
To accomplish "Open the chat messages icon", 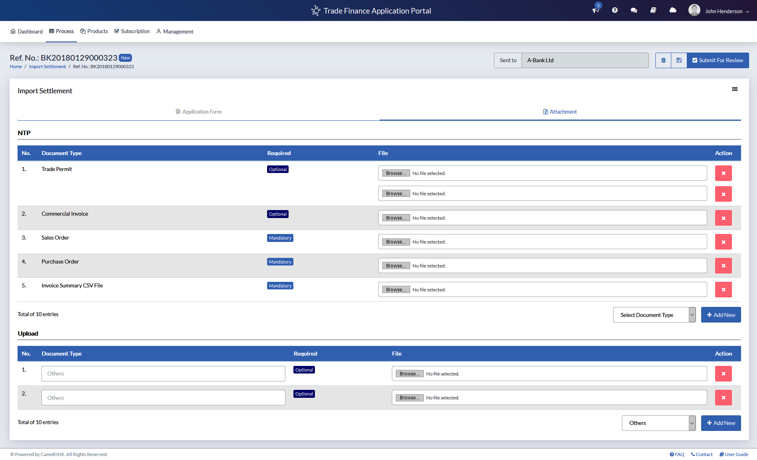I will point(634,10).
